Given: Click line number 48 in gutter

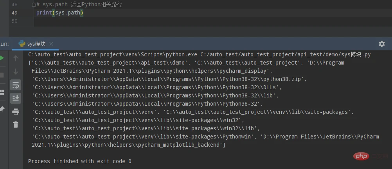Looking at the screenshot, I should tap(14, 5).
